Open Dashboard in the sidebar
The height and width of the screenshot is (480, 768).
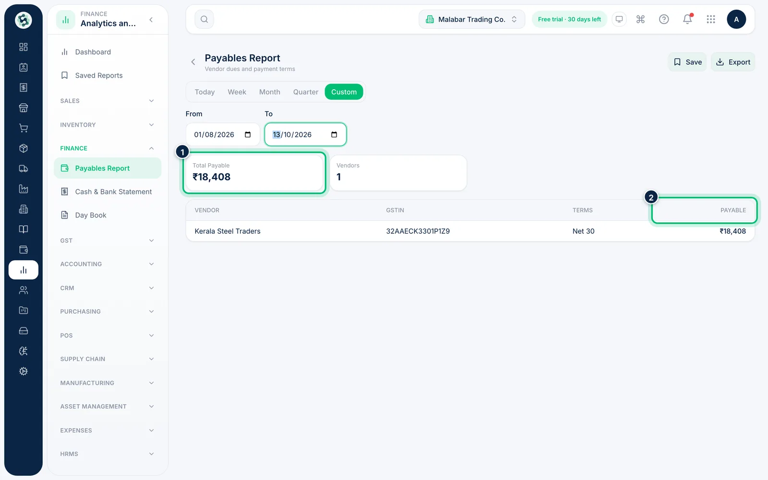pos(108,52)
